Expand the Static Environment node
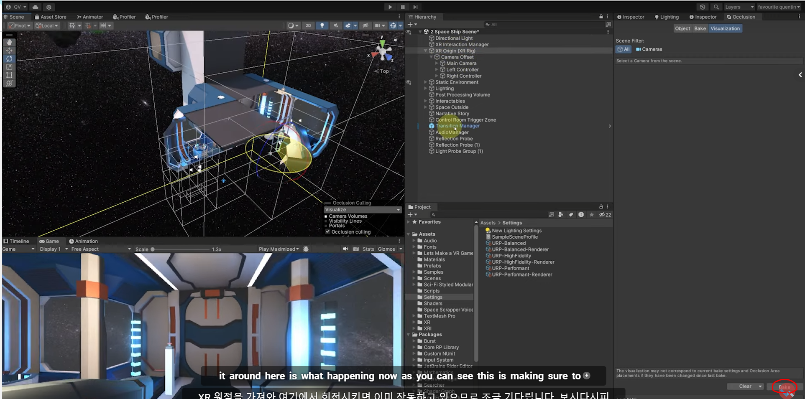The width and height of the screenshot is (805, 399). [426, 82]
